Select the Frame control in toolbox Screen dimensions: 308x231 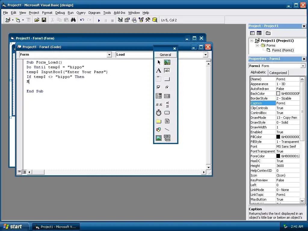(x=159, y=79)
